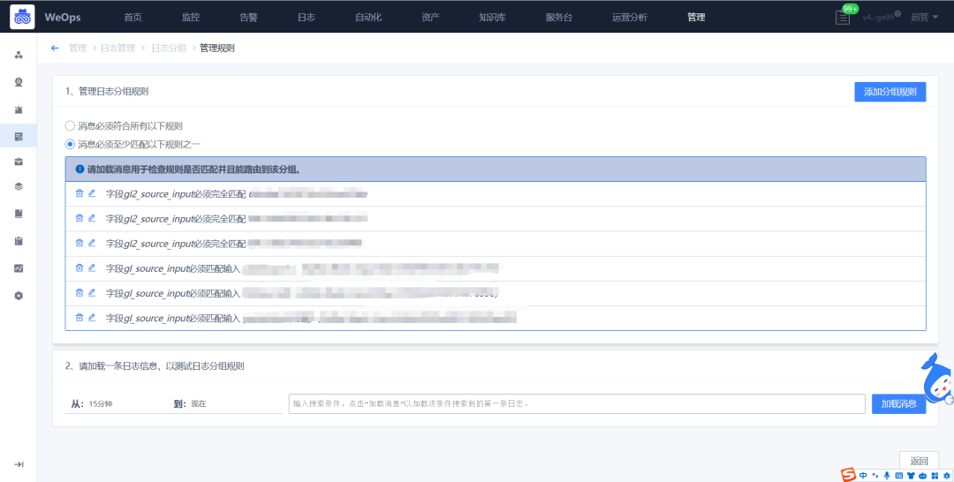This screenshot has width=954, height=482.
Task: Open the 资产 nav tab
Action: pos(430,18)
